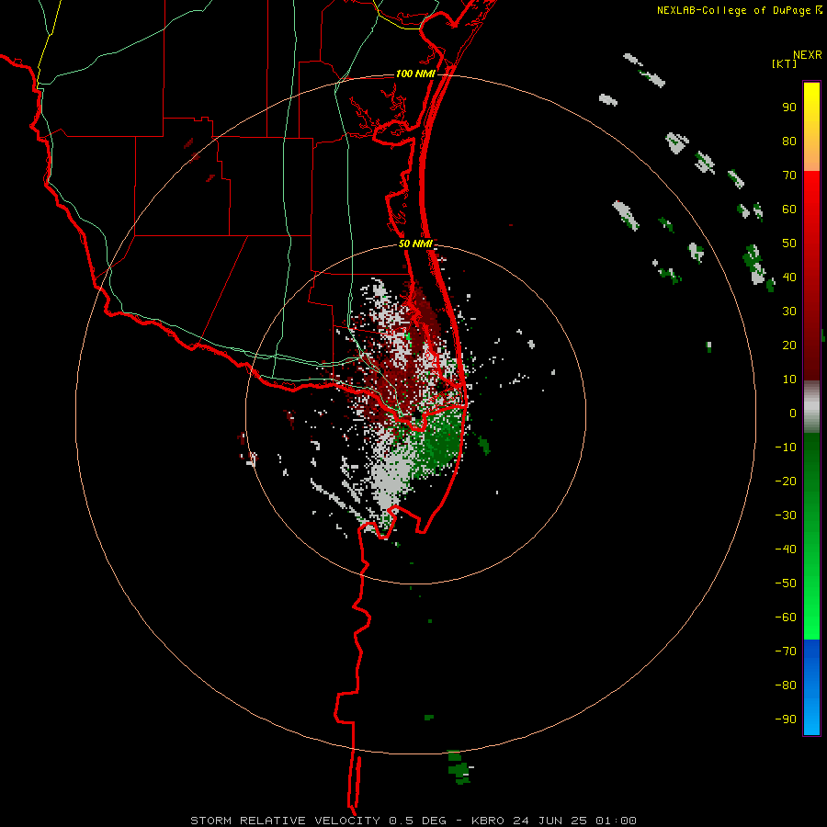827x827 pixels.
Task: Click the -90 knot scale label
Action: [x=786, y=719]
